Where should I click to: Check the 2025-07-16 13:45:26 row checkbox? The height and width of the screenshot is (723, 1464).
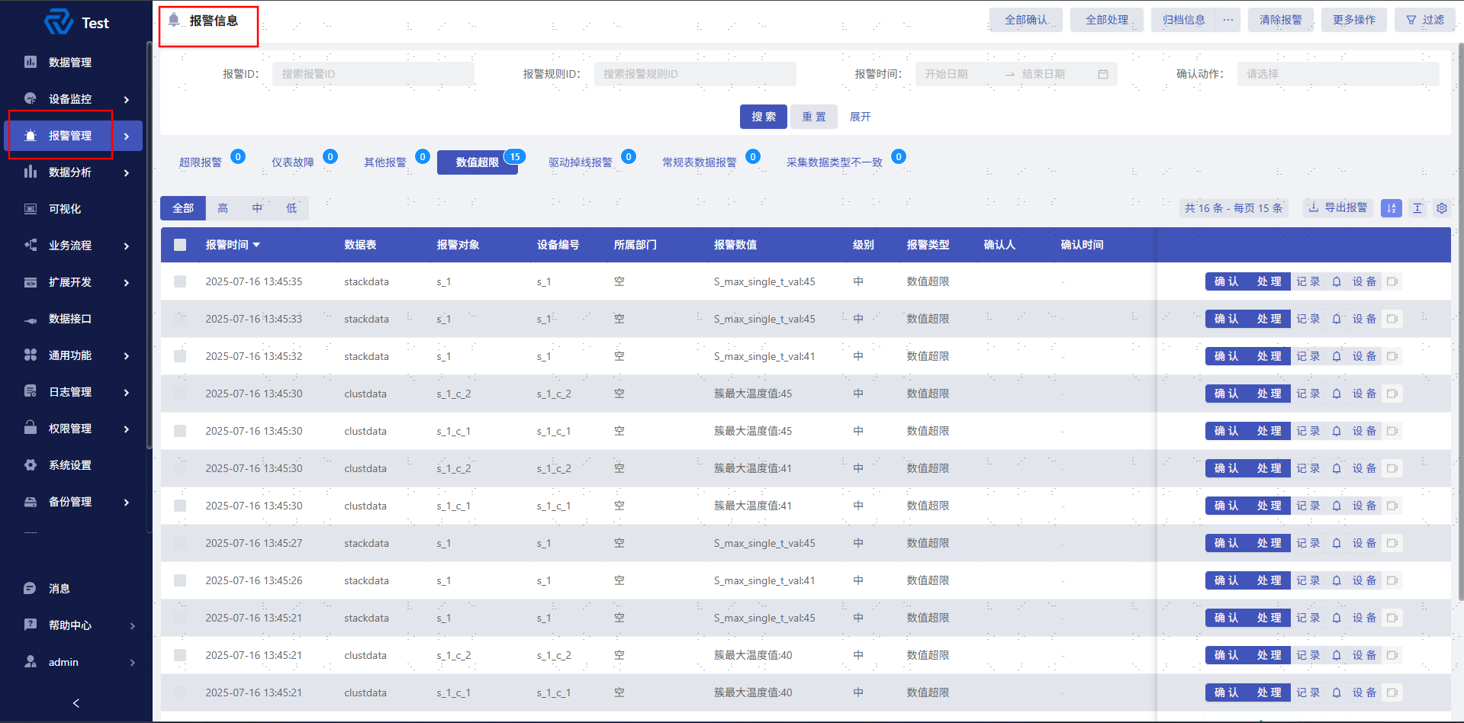pos(180,580)
